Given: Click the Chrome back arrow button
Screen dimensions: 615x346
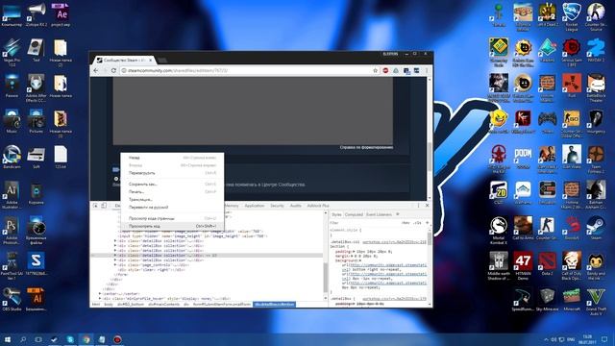Looking at the screenshot, I should [x=96, y=70].
